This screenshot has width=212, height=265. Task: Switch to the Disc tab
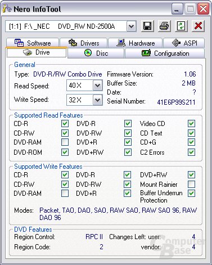[96, 53]
